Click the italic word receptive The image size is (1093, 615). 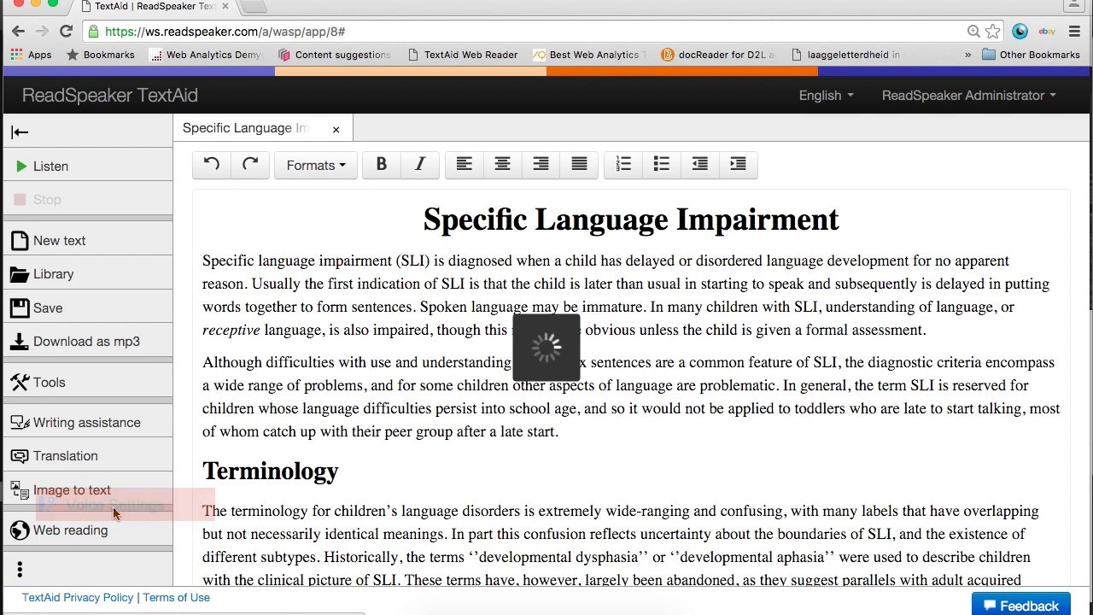click(231, 330)
